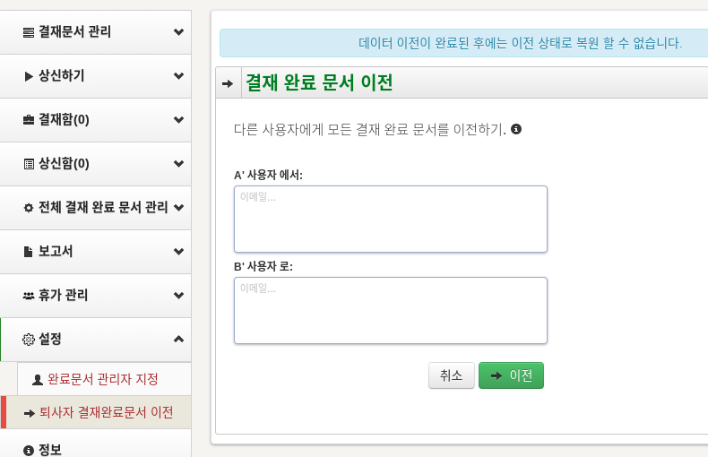This screenshot has height=457, width=708.
Task: Click the 정보 info circle icon
Action: [29, 450]
